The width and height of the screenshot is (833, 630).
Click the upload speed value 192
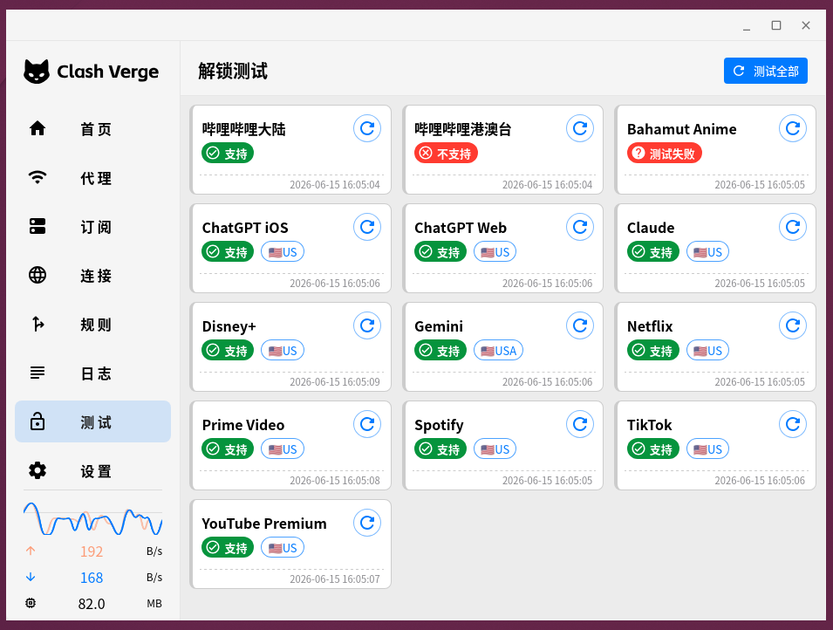(92, 551)
